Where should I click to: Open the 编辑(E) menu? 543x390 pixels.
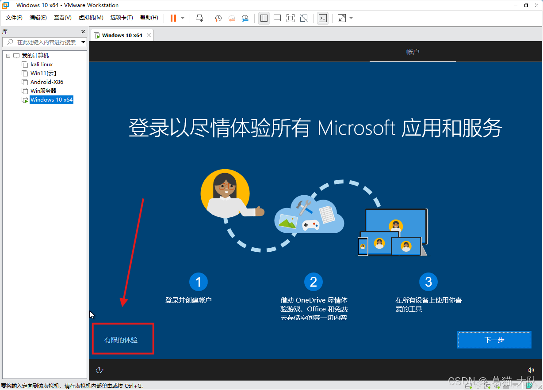click(38, 18)
